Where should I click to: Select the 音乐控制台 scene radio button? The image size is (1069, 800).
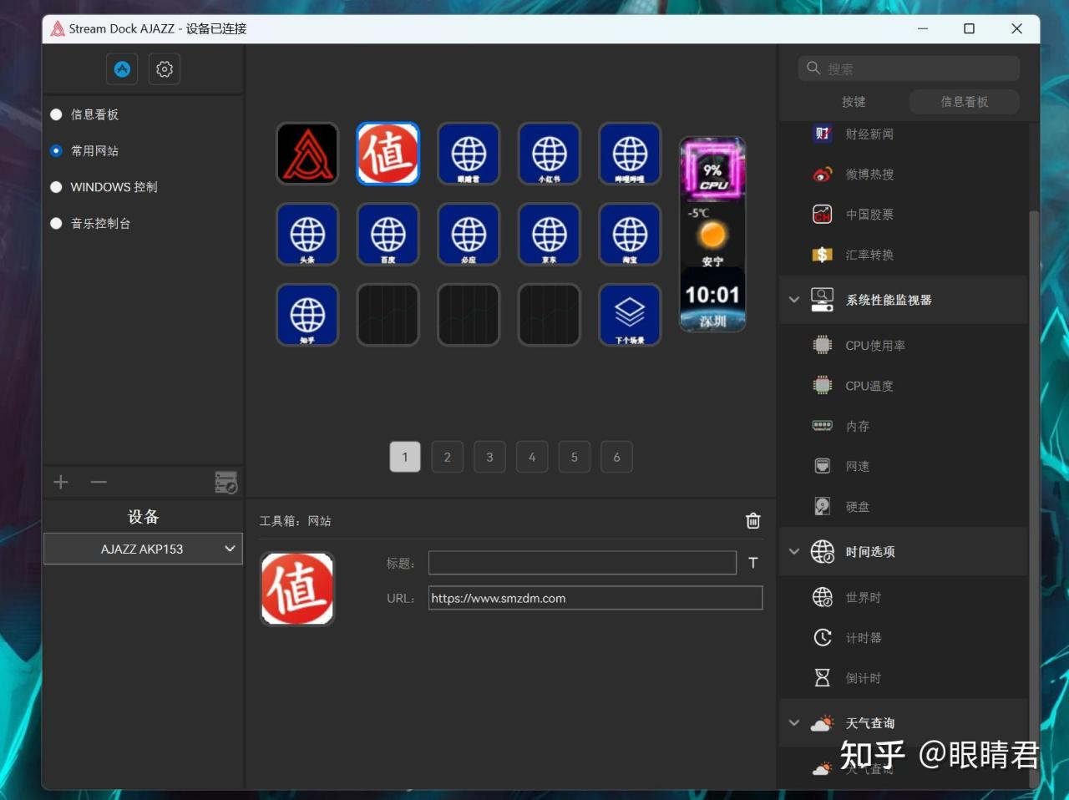(x=56, y=223)
